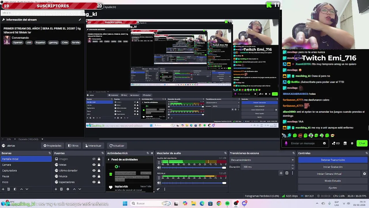Open the transition three-dot properties menu
This screenshot has width=369, height=208.
point(292,173)
